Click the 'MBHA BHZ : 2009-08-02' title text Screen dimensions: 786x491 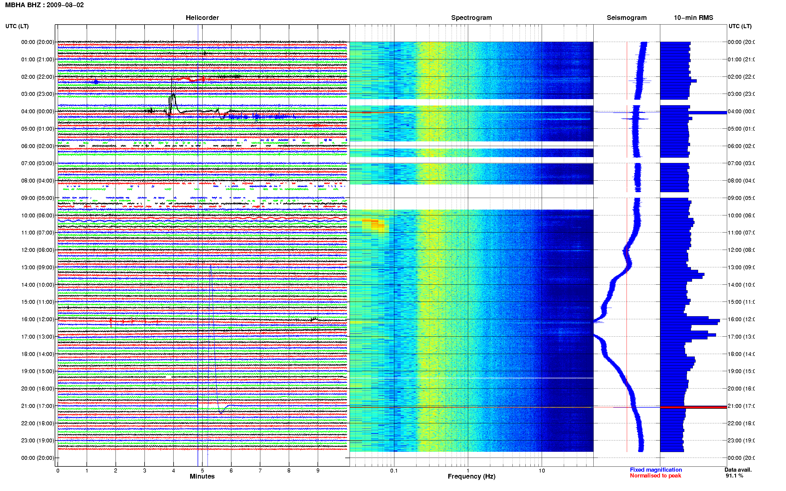(44, 5)
